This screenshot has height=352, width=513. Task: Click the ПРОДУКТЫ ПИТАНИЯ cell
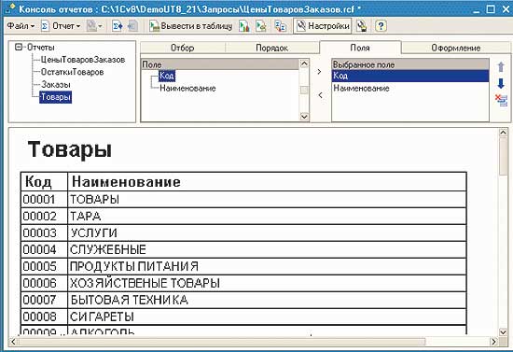(x=267, y=266)
